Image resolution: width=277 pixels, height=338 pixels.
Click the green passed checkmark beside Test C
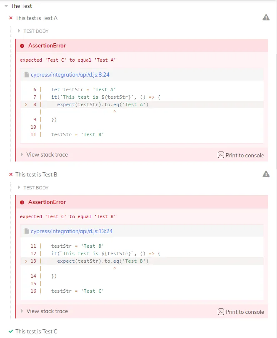(11, 331)
